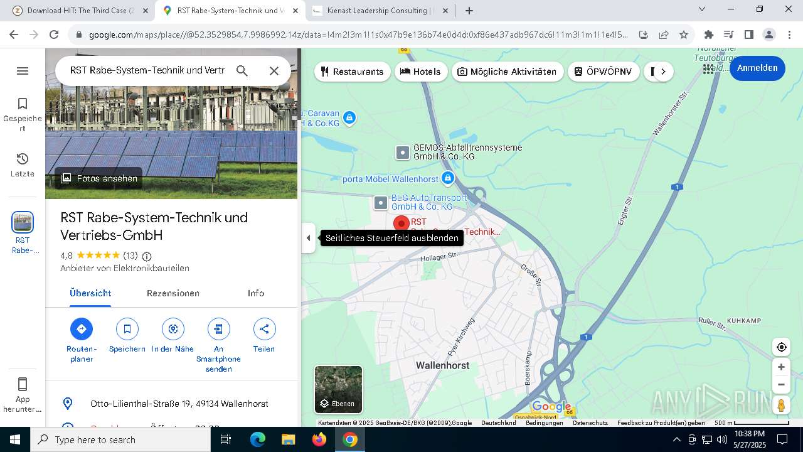This screenshot has height=452, width=803.
Task: Click BLG AutoTransport map marker
Action: 381,203
